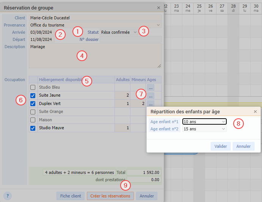Click the blue help question mark icon

pyautogui.click(x=8, y=196)
